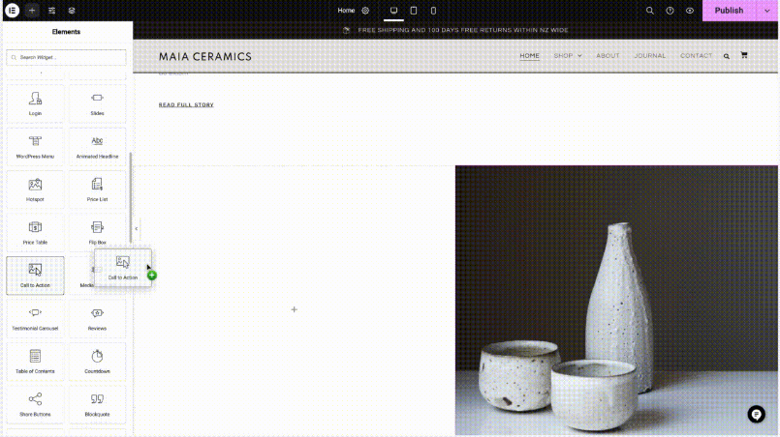This screenshot has width=780, height=437.
Task: Open the finder search icon in top bar
Action: click(649, 11)
